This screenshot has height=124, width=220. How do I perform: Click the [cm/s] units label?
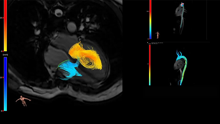(5, 55)
